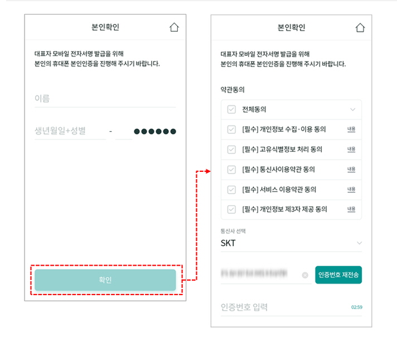Click the 인증번호 재전송 button
This screenshot has width=397, height=337.
click(x=338, y=275)
